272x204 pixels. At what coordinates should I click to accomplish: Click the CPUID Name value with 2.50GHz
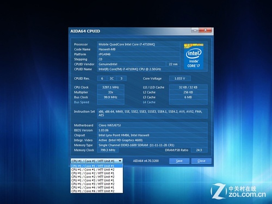(x=138, y=69)
